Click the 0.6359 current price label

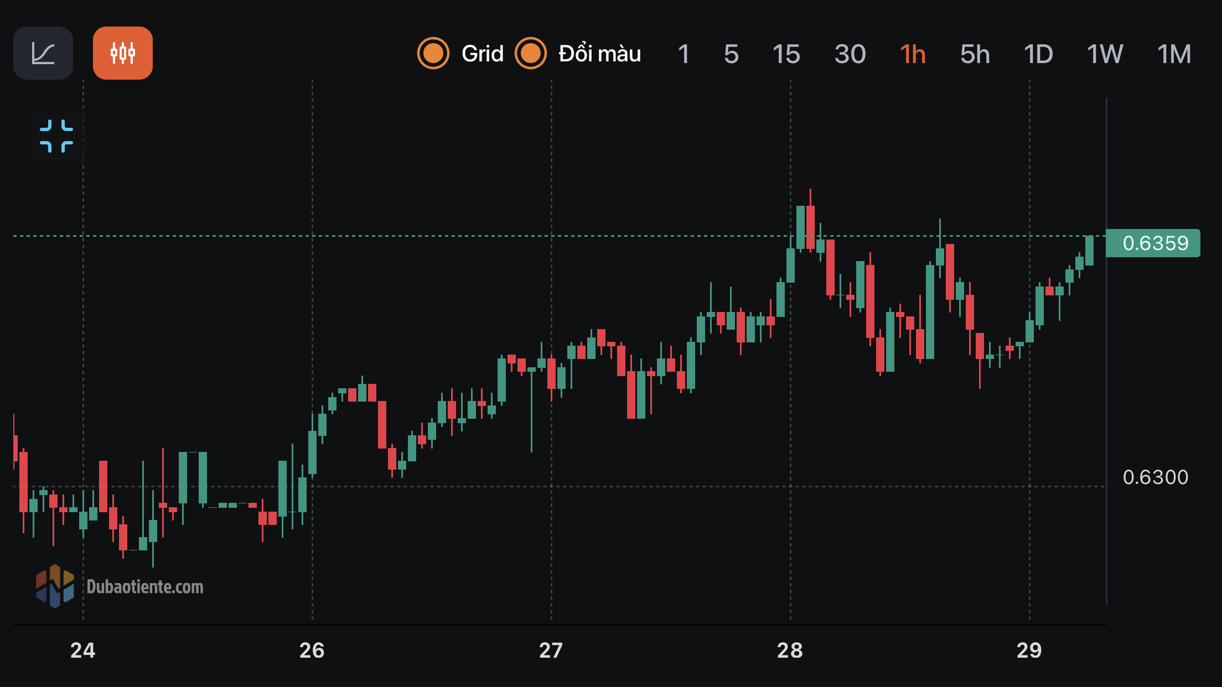click(x=1153, y=243)
